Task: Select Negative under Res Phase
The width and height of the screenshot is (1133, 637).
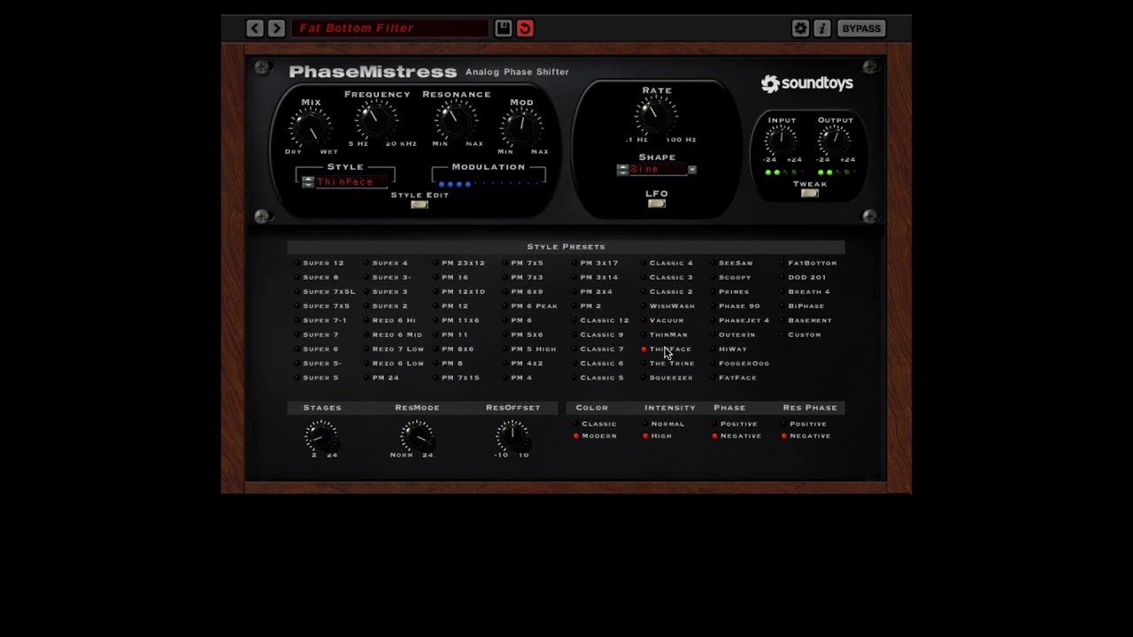Action: 805,436
